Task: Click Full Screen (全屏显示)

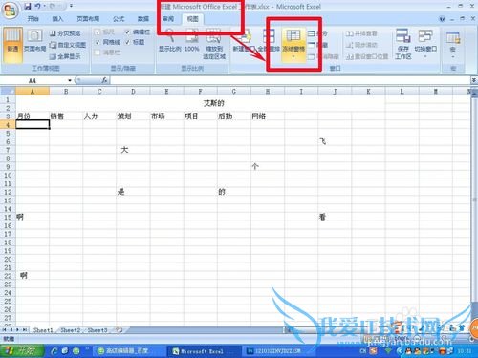Action: click(x=65, y=56)
